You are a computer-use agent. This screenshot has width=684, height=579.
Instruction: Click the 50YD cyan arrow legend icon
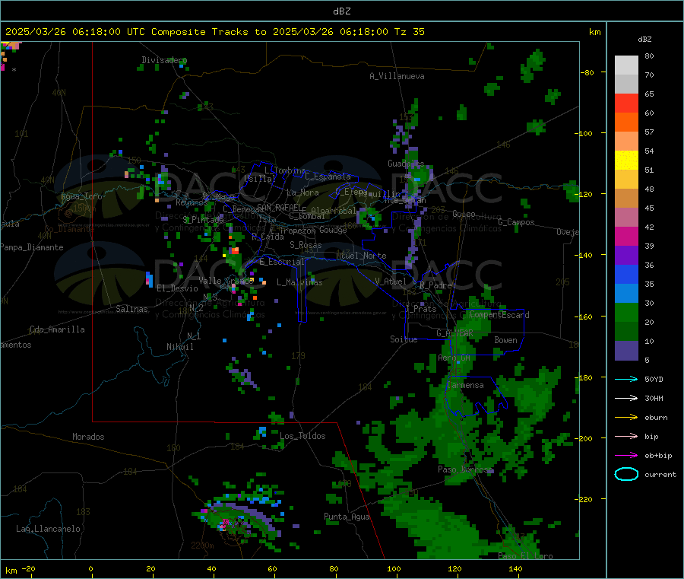(626, 379)
